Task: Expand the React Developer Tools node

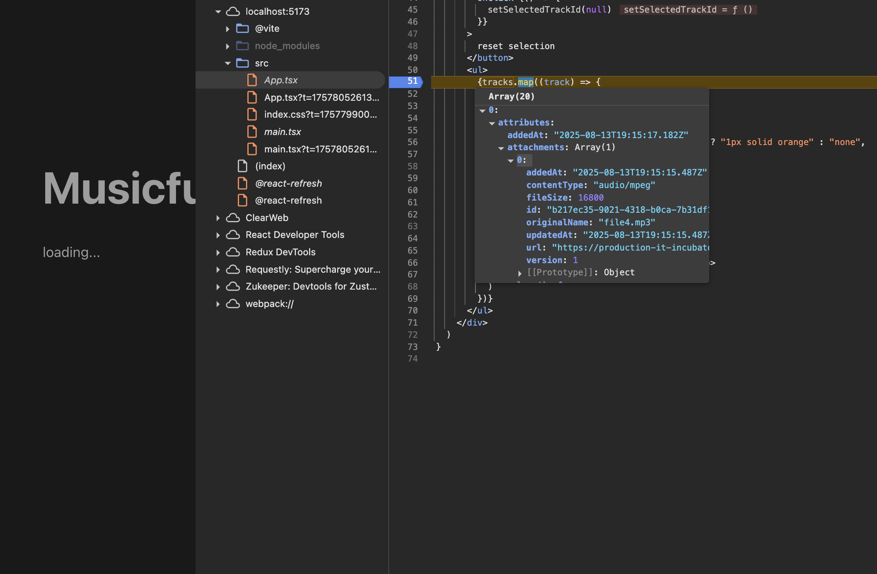Action: click(x=218, y=235)
